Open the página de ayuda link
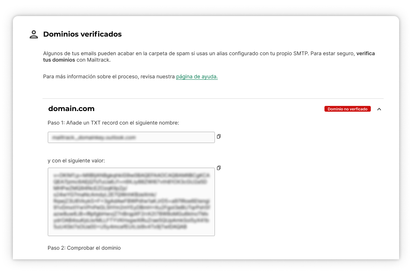 (x=197, y=77)
